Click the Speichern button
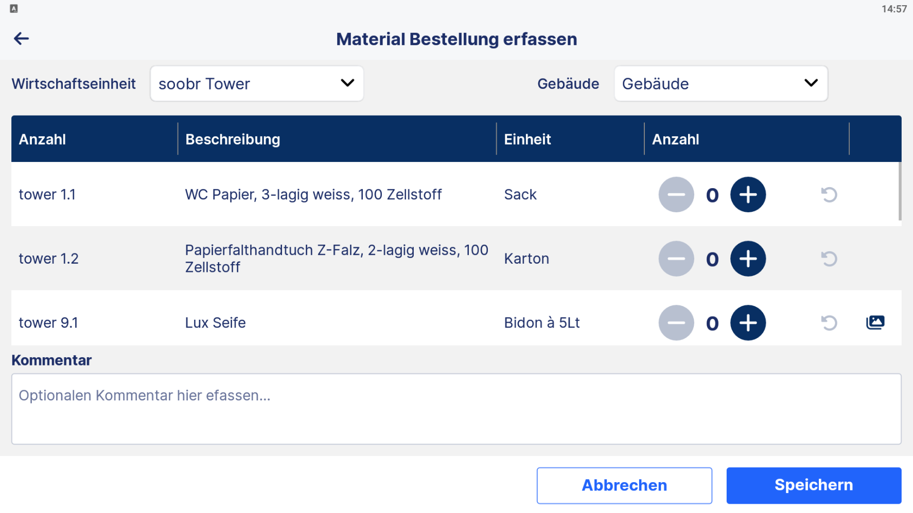 tap(814, 485)
